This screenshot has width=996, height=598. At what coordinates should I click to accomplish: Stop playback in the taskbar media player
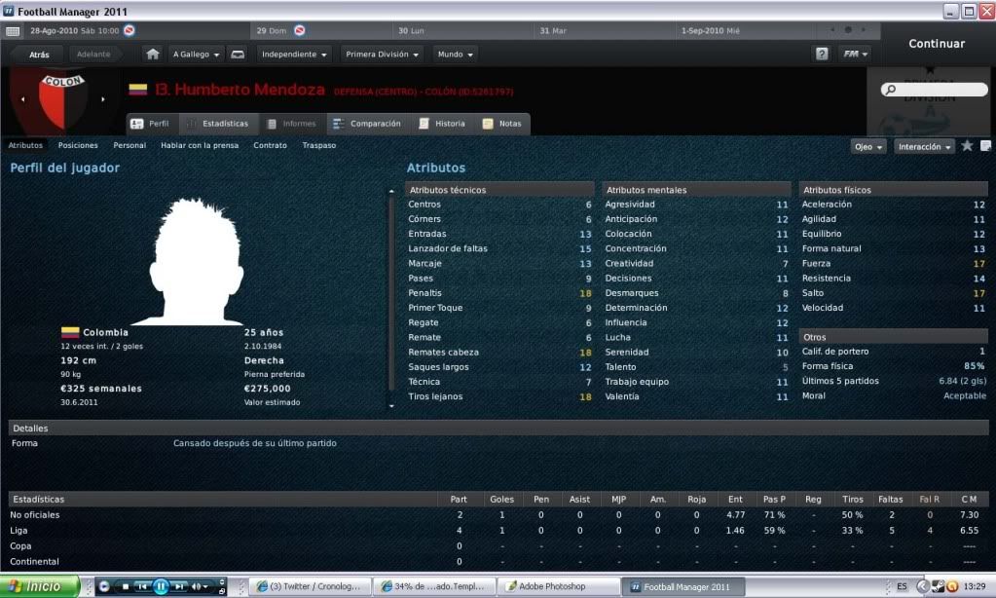(126, 586)
